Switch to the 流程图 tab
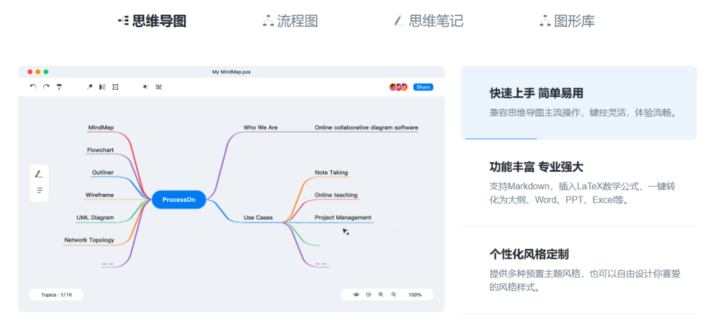Screen dimensions: 718x326 click(x=291, y=21)
